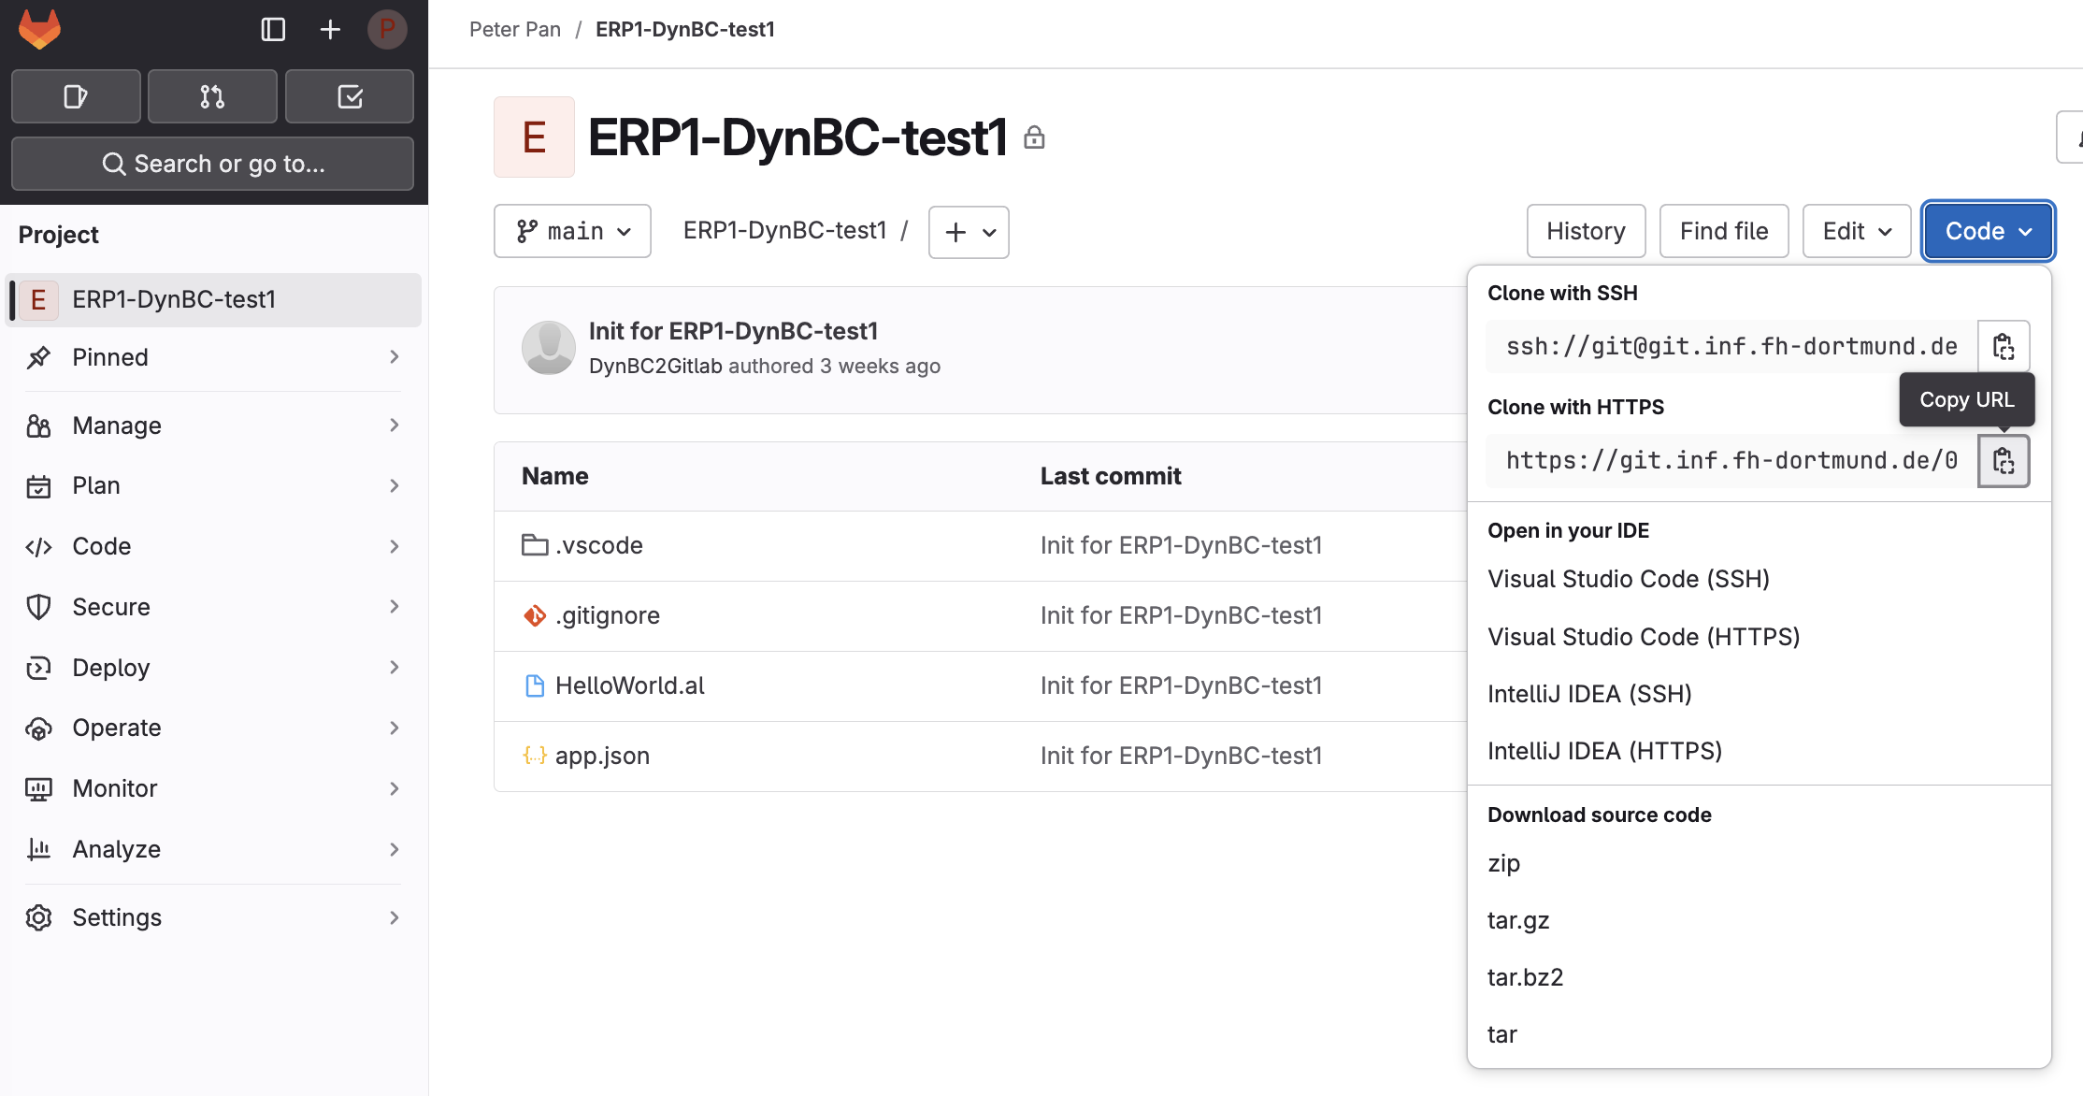This screenshot has width=2083, height=1096.
Task: Open the .vscode folder
Action: 598,545
